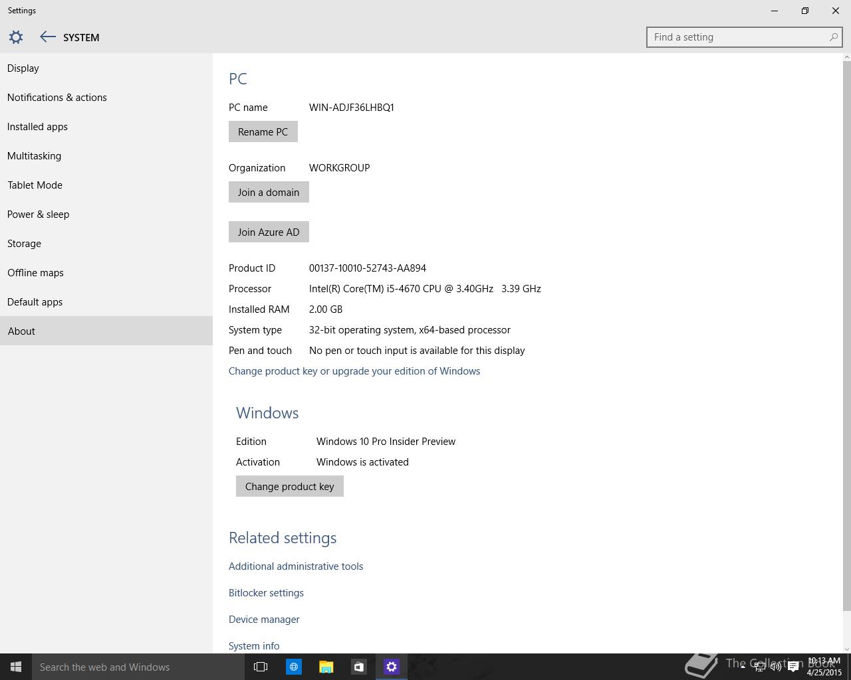Click the Change product key button
851x680 pixels.
tap(290, 486)
